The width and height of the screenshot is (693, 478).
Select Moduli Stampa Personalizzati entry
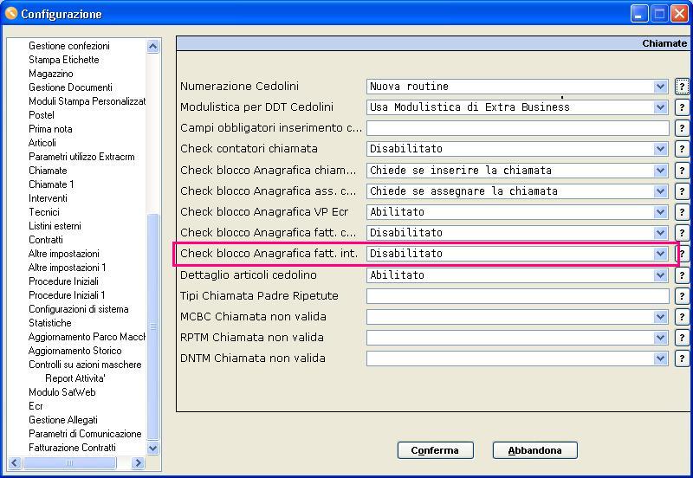[x=87, y=101]
